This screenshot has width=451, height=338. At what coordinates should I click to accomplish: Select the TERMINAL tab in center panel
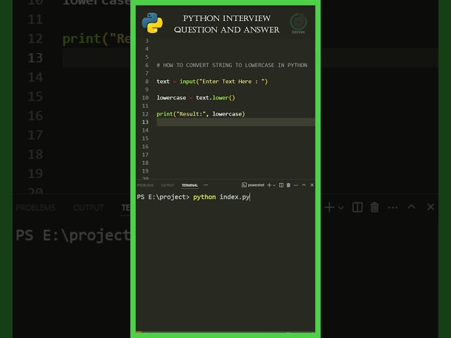coord(190,185)
